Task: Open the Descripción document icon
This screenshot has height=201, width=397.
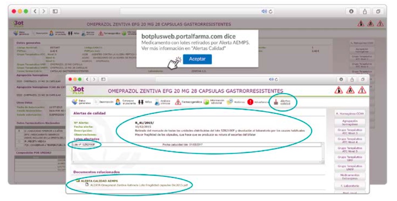Action: point(96,102)
